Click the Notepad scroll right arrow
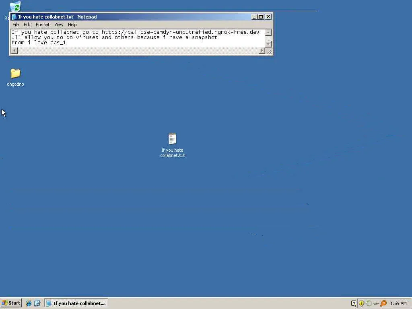412x309 pixels. click(x=262, y=50)
